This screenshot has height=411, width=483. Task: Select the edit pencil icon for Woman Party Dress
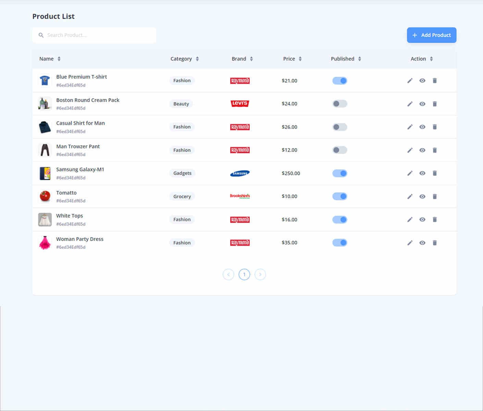point(410,242)
